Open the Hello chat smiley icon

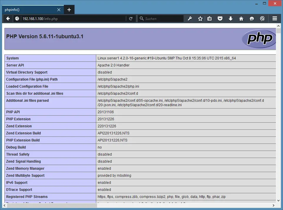tap(252, 19)
